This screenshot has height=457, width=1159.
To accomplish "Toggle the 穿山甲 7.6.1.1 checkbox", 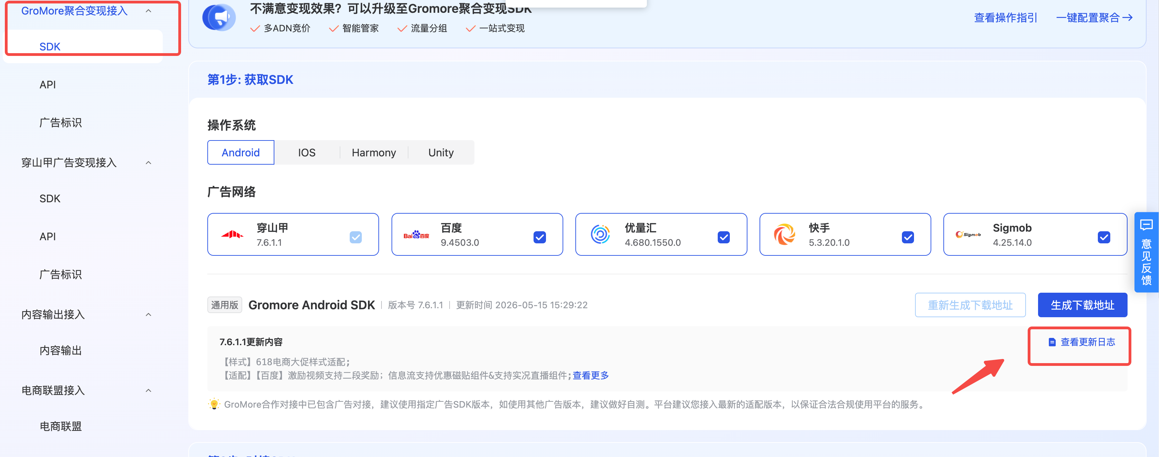I will (x=356, y=237).
